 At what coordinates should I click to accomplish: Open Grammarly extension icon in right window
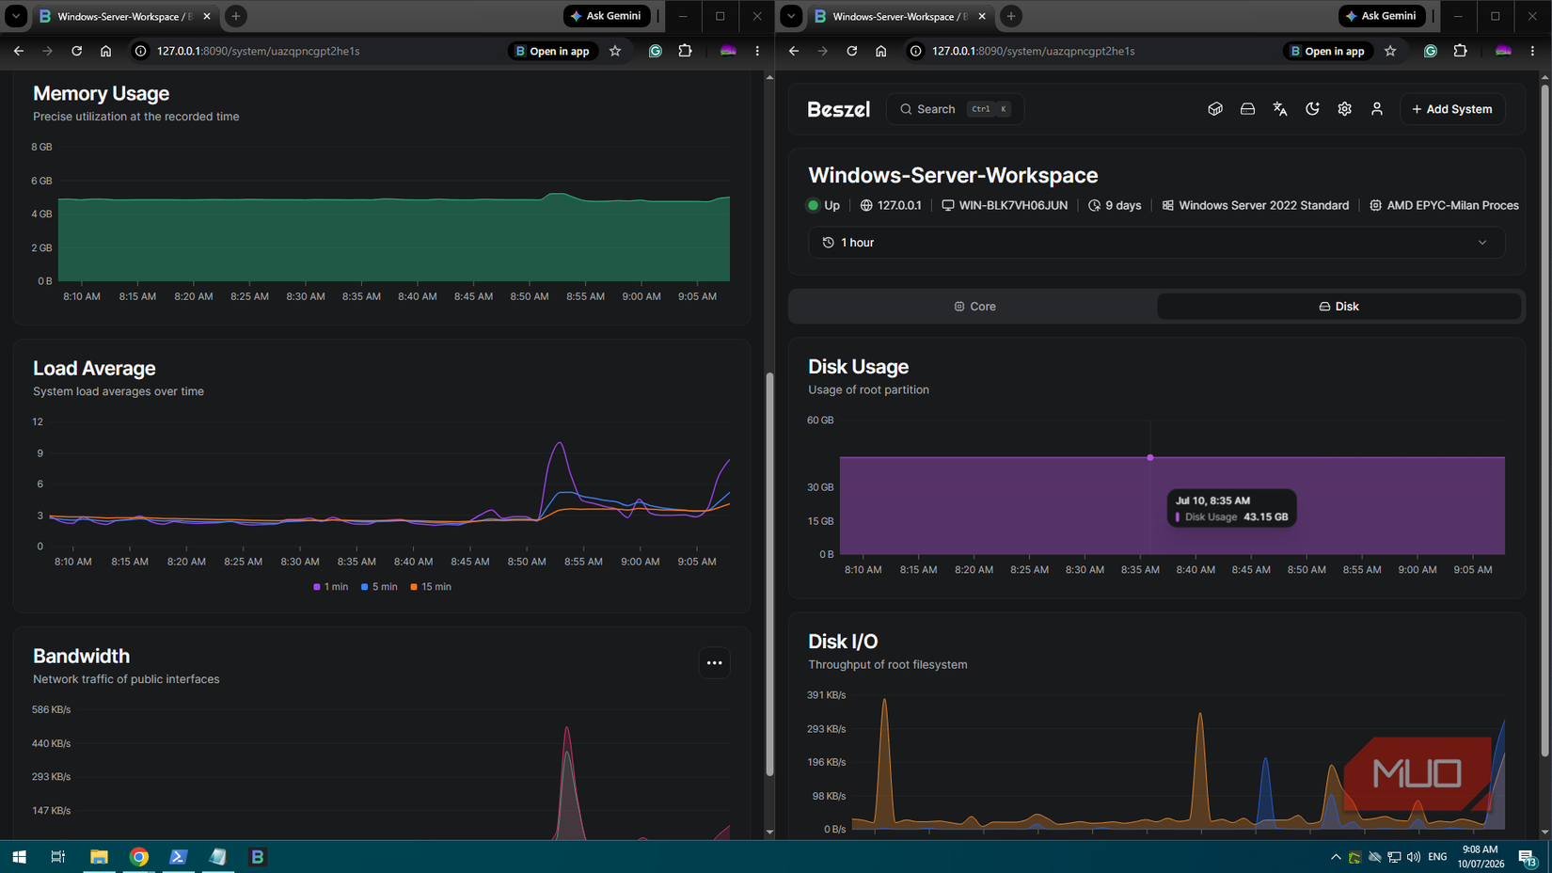(1431, 51)
